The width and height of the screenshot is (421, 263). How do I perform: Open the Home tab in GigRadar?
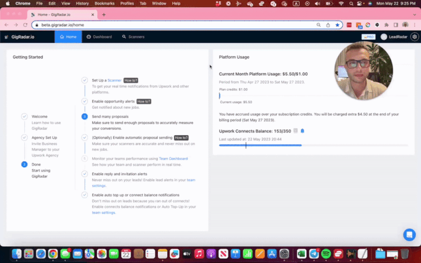(68, 37)
